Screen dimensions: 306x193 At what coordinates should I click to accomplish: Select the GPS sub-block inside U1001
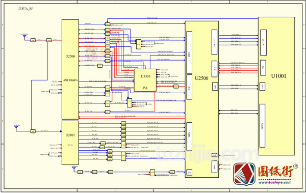(262, 87)
